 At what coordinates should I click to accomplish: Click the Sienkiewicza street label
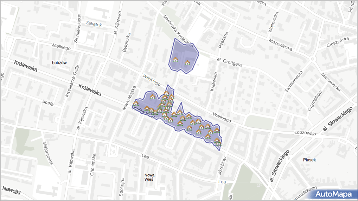point(294,81)
